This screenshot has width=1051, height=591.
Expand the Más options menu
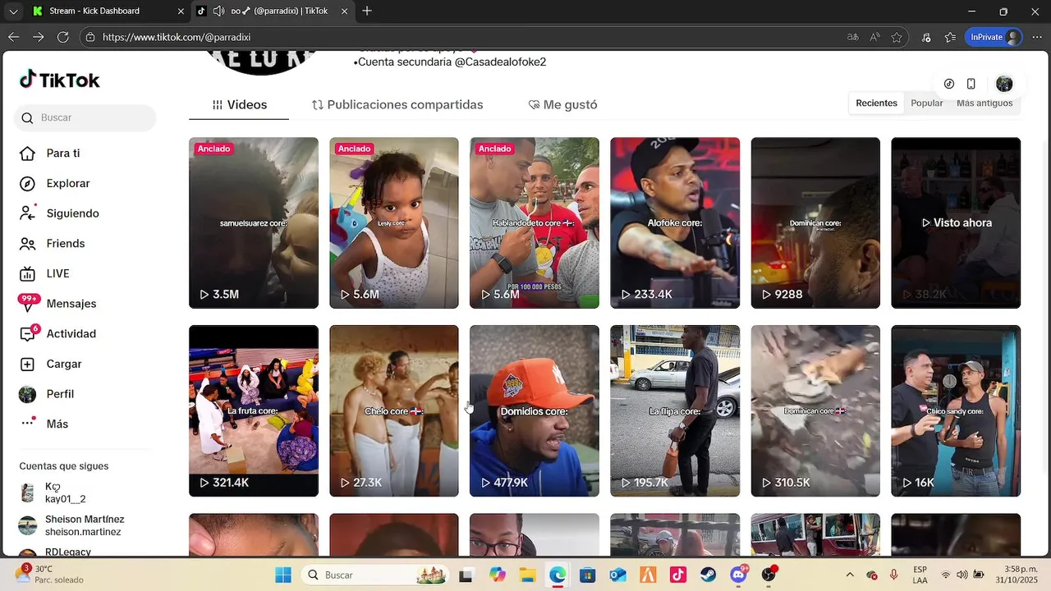tap(57, 424)
